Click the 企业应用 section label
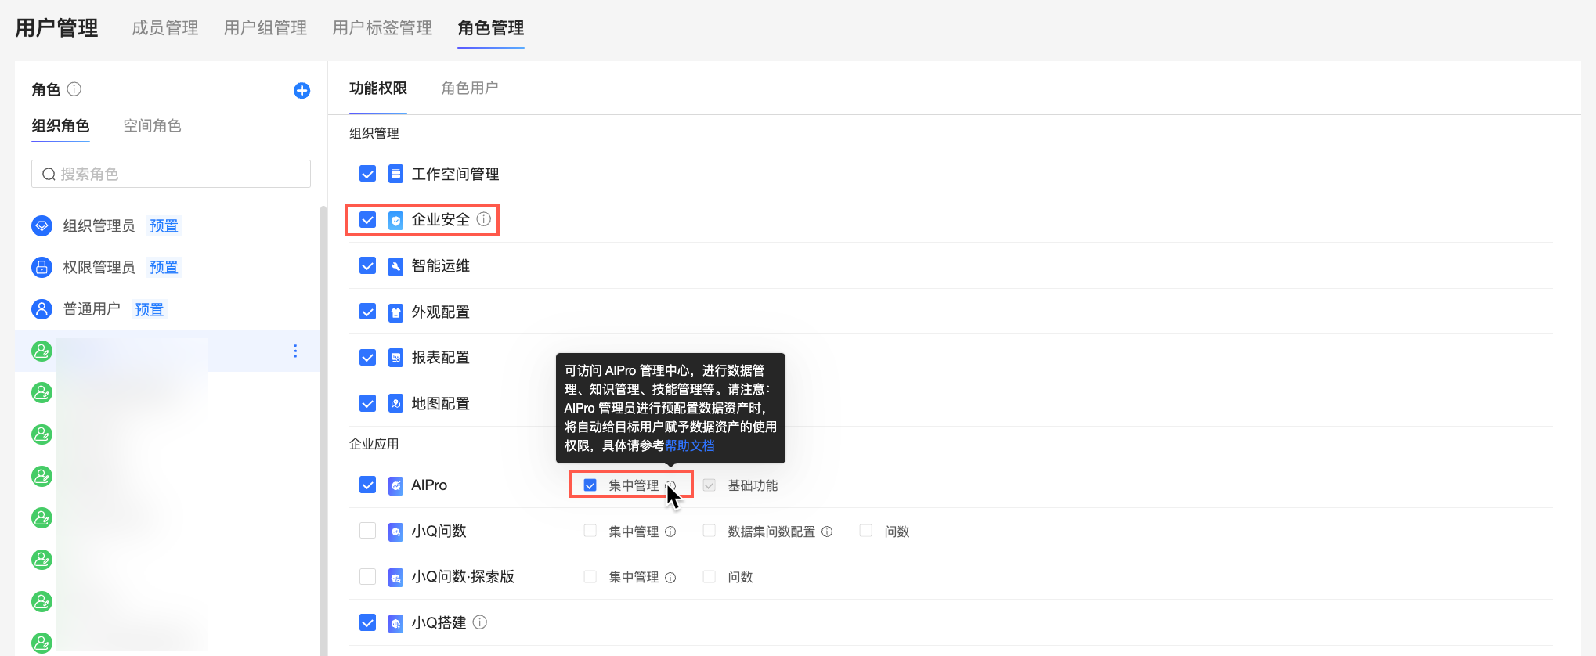This screenshot has width=1596, height=656. click(374, 444)
